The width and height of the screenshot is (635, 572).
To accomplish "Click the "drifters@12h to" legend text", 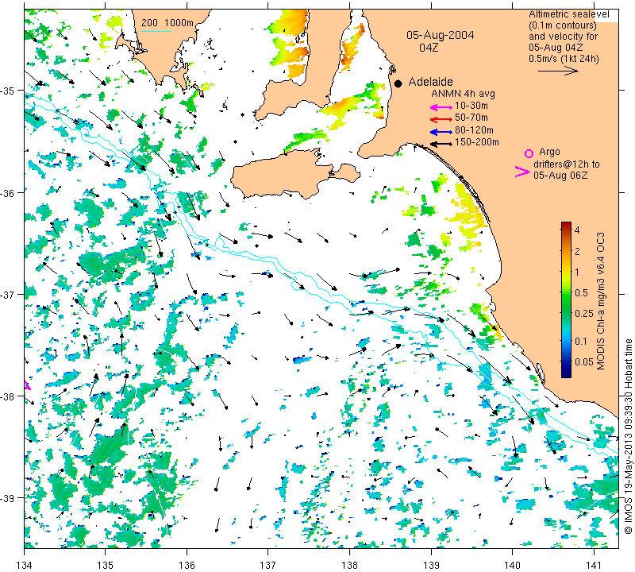I will pyautogui.click(x=566, y=164).
